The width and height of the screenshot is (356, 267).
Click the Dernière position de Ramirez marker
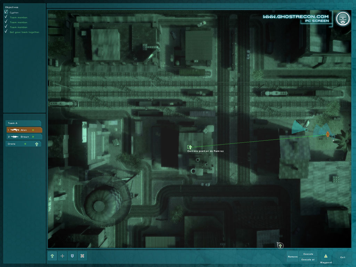click(x=189, y=147)
